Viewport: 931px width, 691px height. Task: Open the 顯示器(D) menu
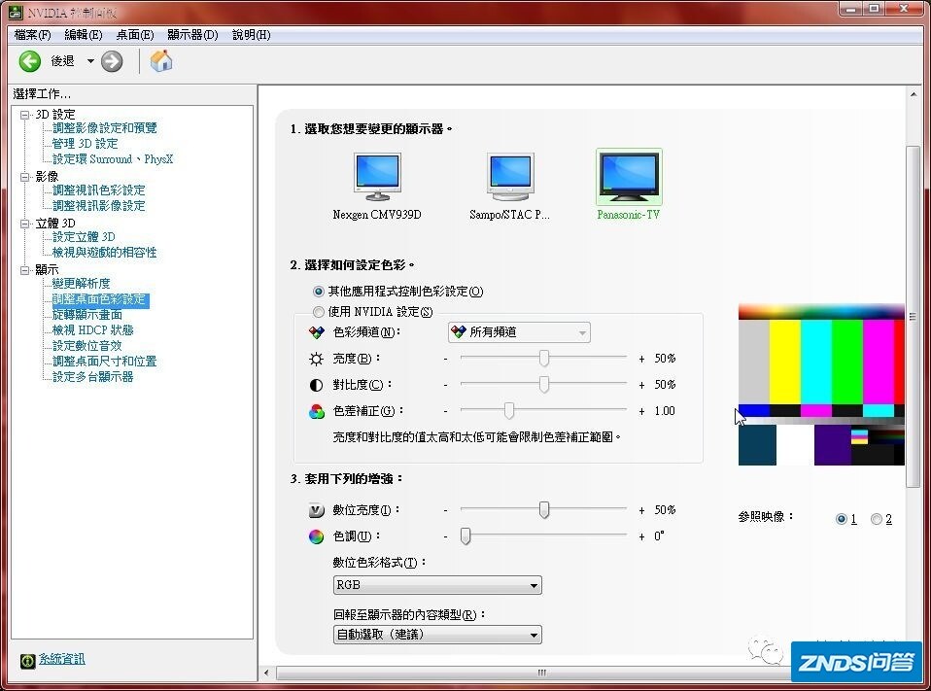[x=193, y=35]
